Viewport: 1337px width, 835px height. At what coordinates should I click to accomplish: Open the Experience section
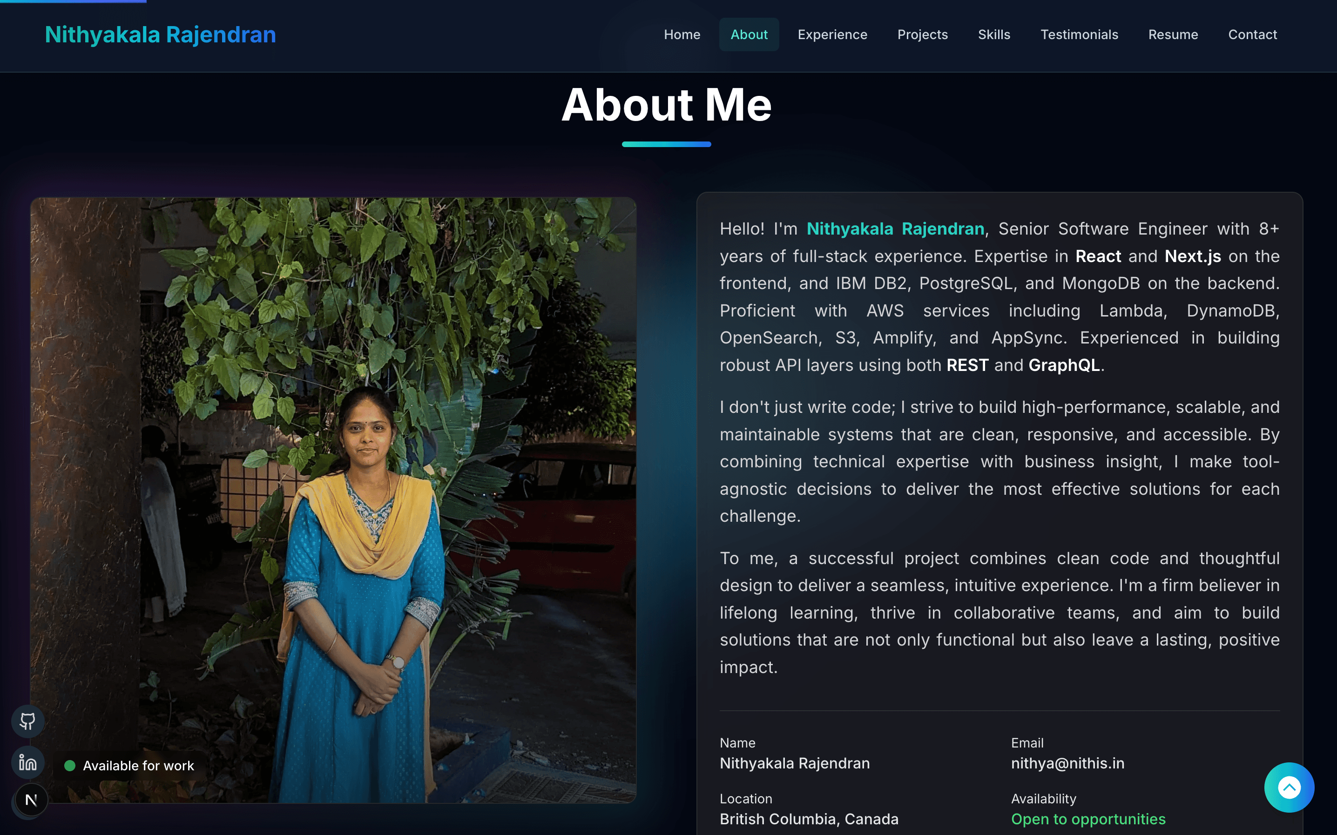pyautogui.click(x=832, y=34)
